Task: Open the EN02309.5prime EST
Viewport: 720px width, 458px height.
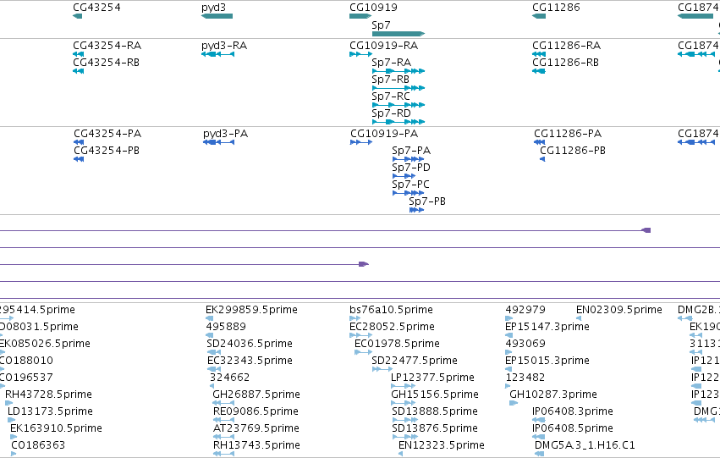Action: tap(619, 310)
